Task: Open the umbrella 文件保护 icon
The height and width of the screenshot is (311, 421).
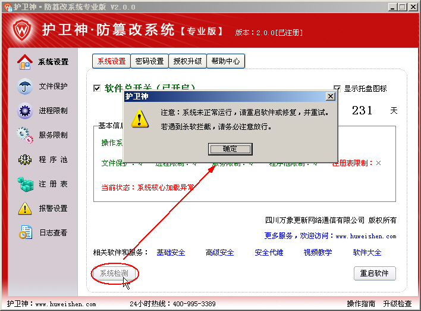Action: coord(25,86)
